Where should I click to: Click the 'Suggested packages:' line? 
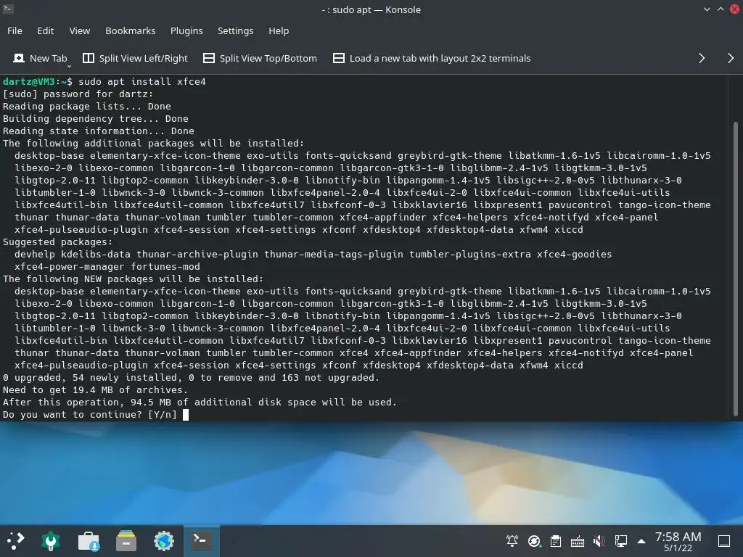[x=58, y=242]
